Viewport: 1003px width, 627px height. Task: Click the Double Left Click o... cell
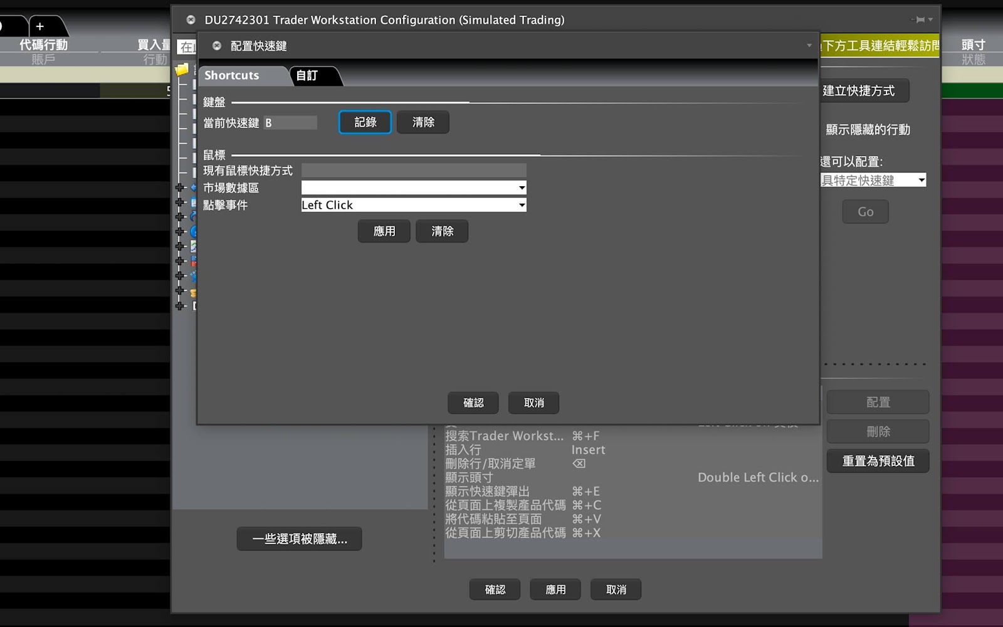pyautogui.click(x=758, y=477)
